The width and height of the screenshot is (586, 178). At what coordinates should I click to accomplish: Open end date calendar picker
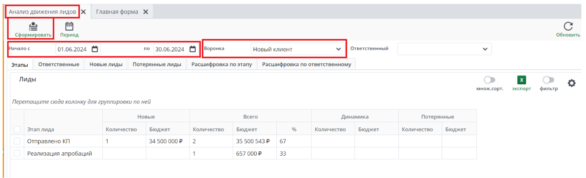tap(193, 49)
